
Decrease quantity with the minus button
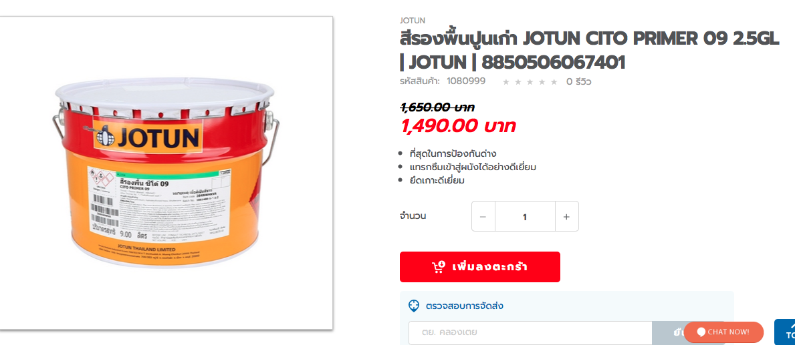(483, 216)
